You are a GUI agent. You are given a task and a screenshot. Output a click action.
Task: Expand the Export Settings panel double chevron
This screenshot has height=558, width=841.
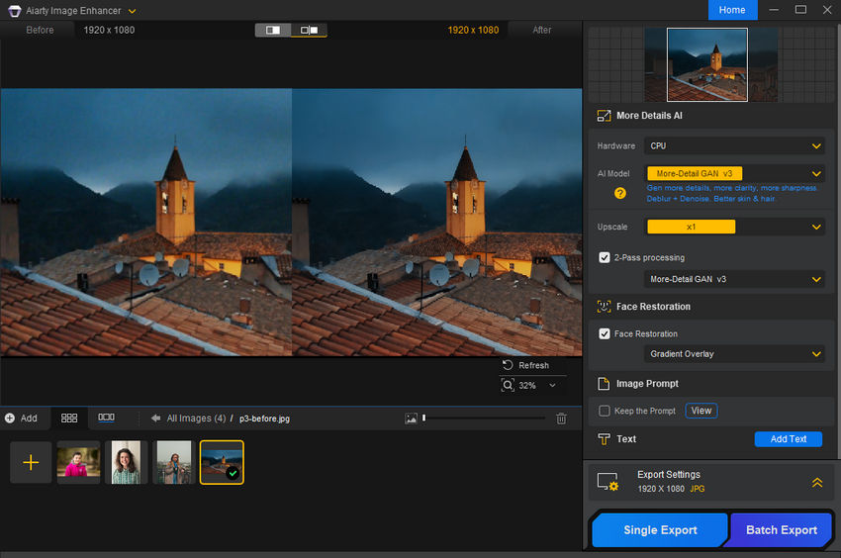(x=817, y=483)
